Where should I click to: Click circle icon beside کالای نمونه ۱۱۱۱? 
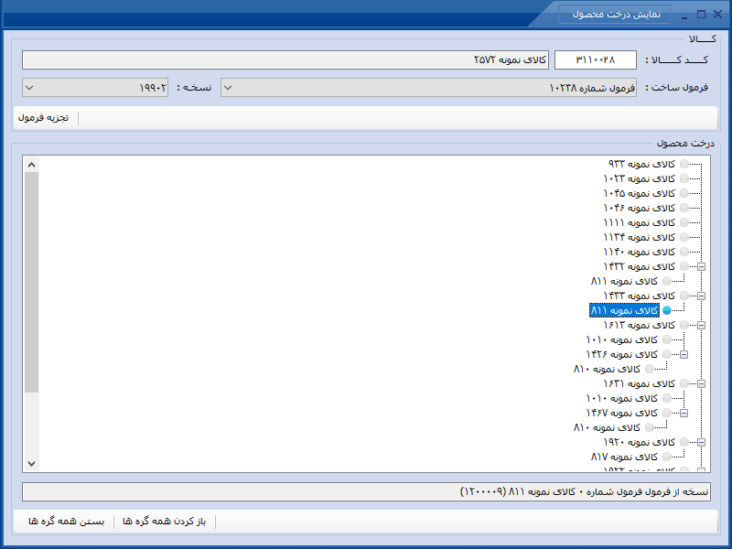(684, 222)
